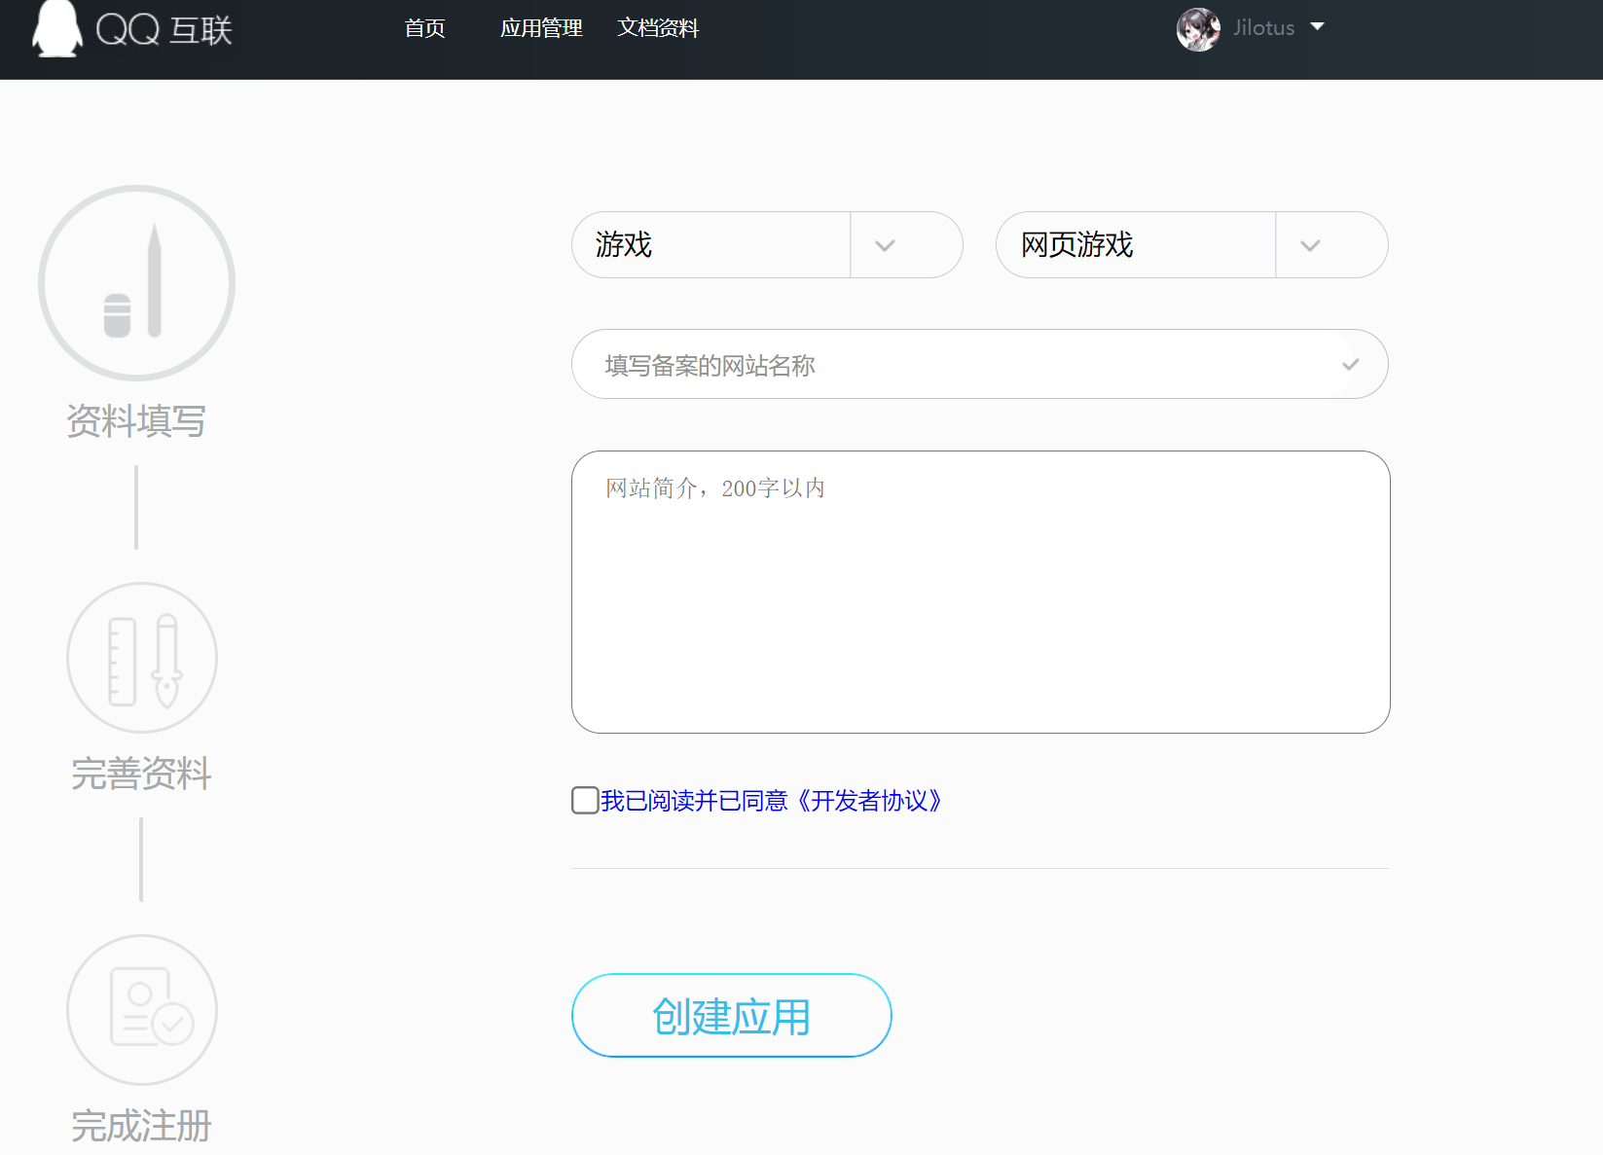This screenshot has height=1155, width=1603.
Task: Click the user avatar picture
Action: point(1198,28)
